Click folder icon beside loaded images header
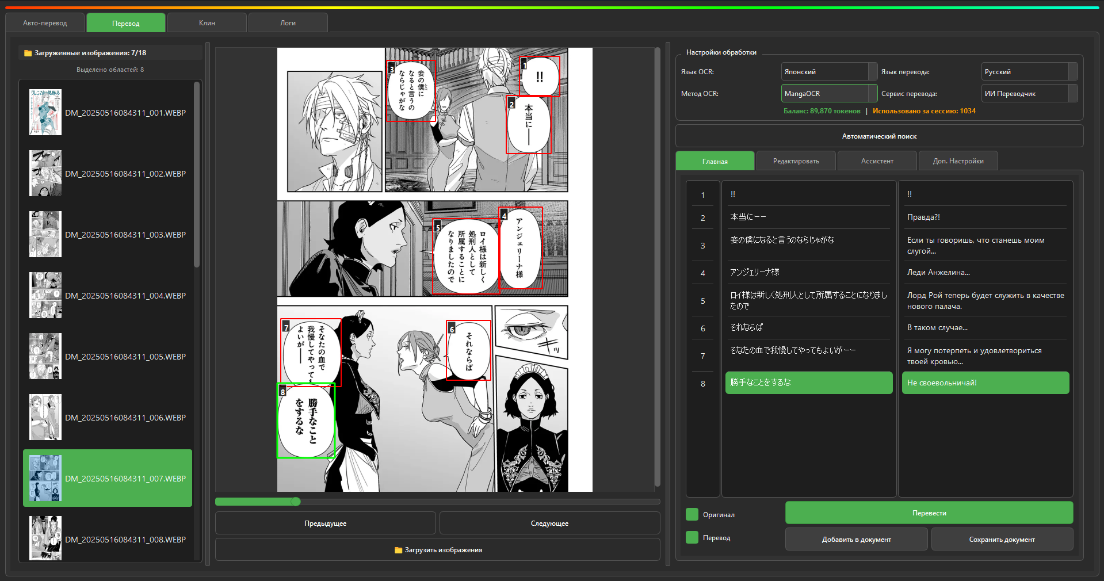The height and width of the screenshot is (581, 1104). (28, 53)
